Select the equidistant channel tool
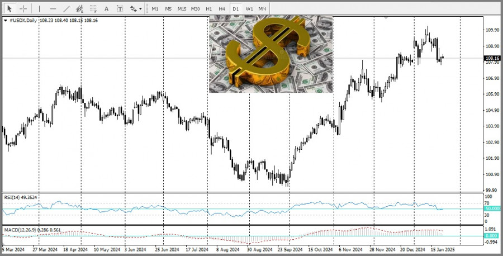This screenshot has height=256, width=503. tap(79, 9)
